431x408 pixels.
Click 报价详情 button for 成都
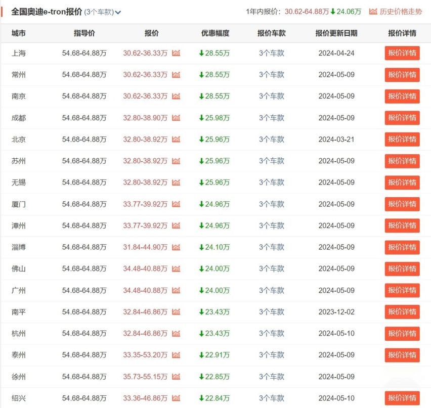pos(402,118)
